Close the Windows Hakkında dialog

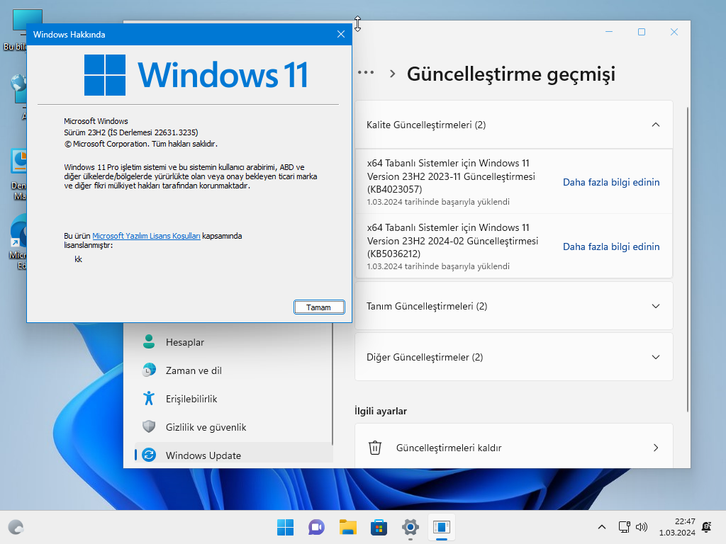tap(341, 34)
